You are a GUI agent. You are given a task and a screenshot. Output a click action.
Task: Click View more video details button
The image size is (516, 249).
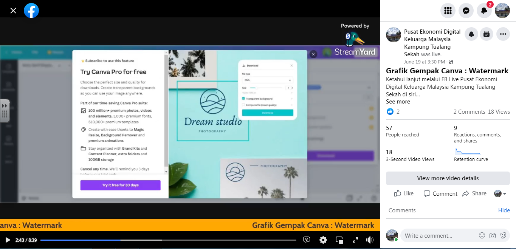[448, 178]
